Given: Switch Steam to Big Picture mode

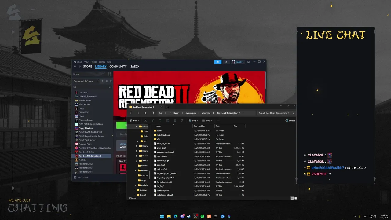Looking at the screenshot, I should coord(248,62).
